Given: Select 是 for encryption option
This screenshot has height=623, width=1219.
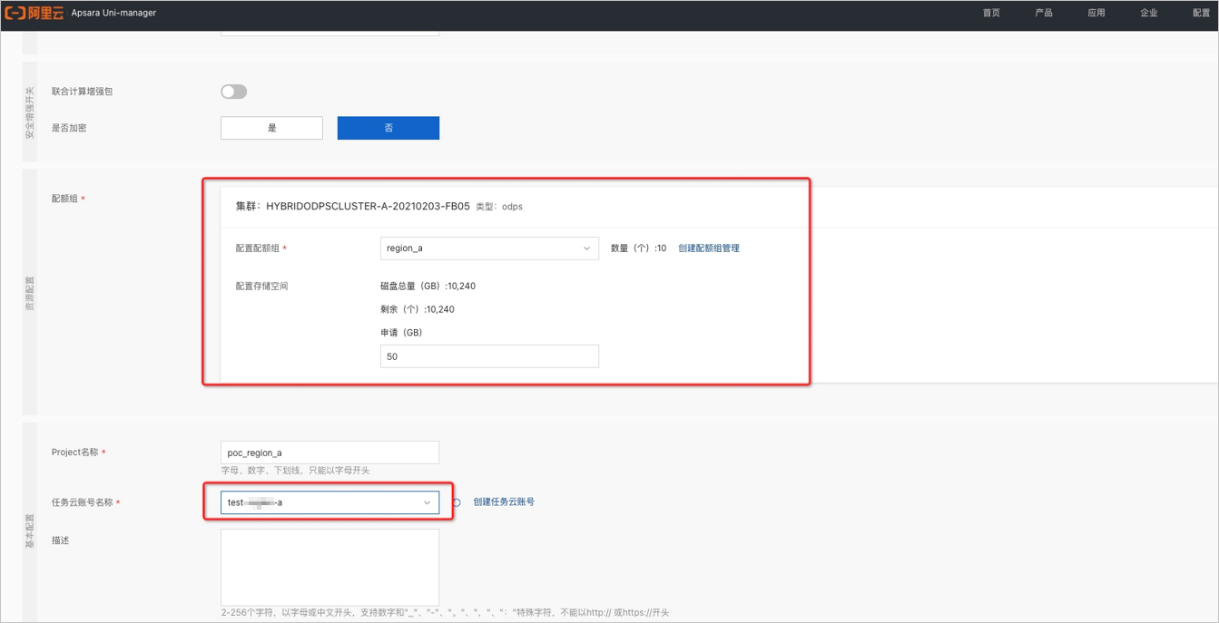Looking at the screenshot, I should 271,128.
